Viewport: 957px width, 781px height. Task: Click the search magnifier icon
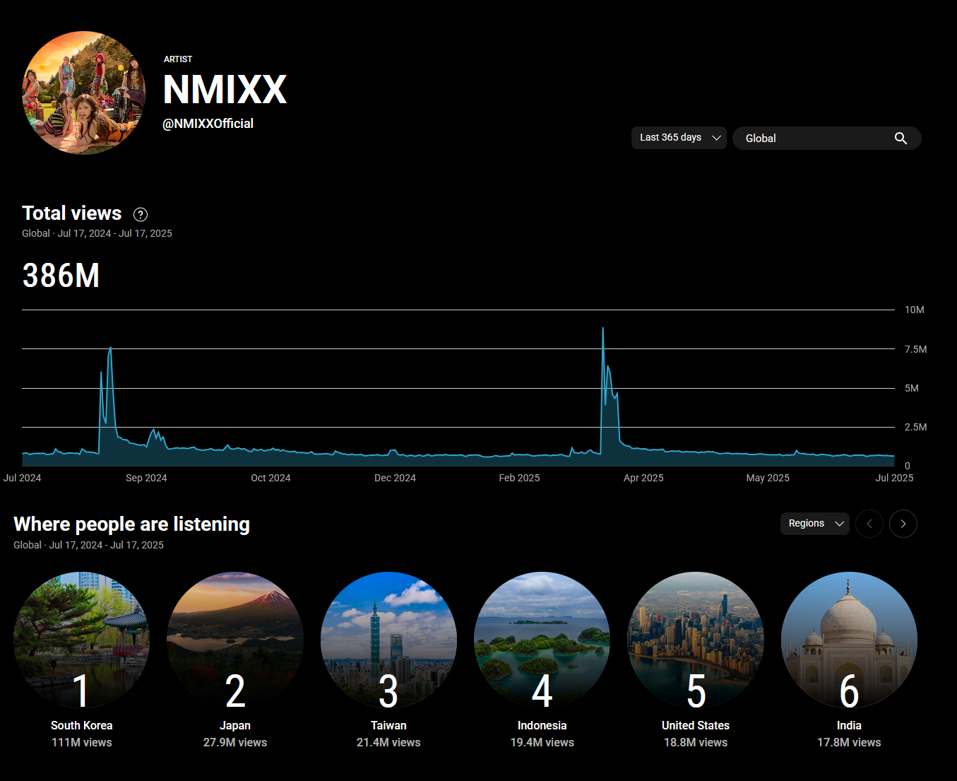click(x=900, y=139)
